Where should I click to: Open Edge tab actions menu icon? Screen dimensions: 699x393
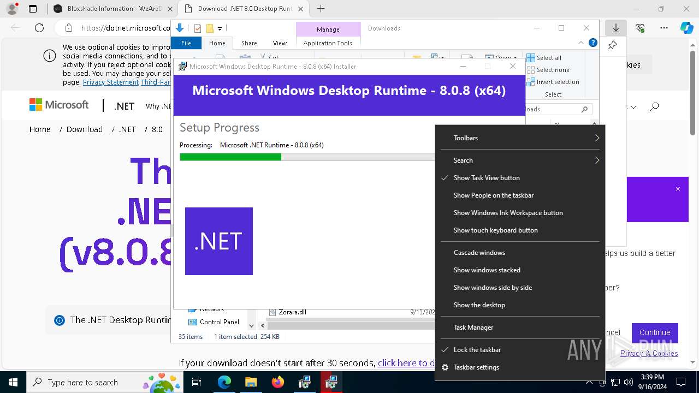coord(33,9)
